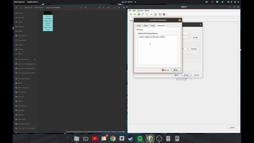This screenshot has height=143, width=254.
Task: Launch Google Chrome from the dock
Action: pos(113,139)
